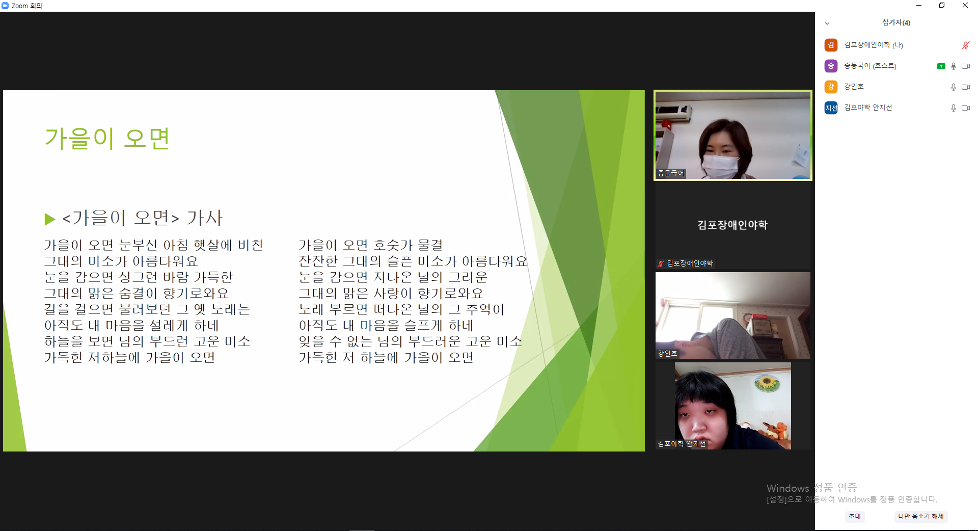
Task: Click the muted mic icon on the 김포장애인야학 video tile
Action: (661, 263)
